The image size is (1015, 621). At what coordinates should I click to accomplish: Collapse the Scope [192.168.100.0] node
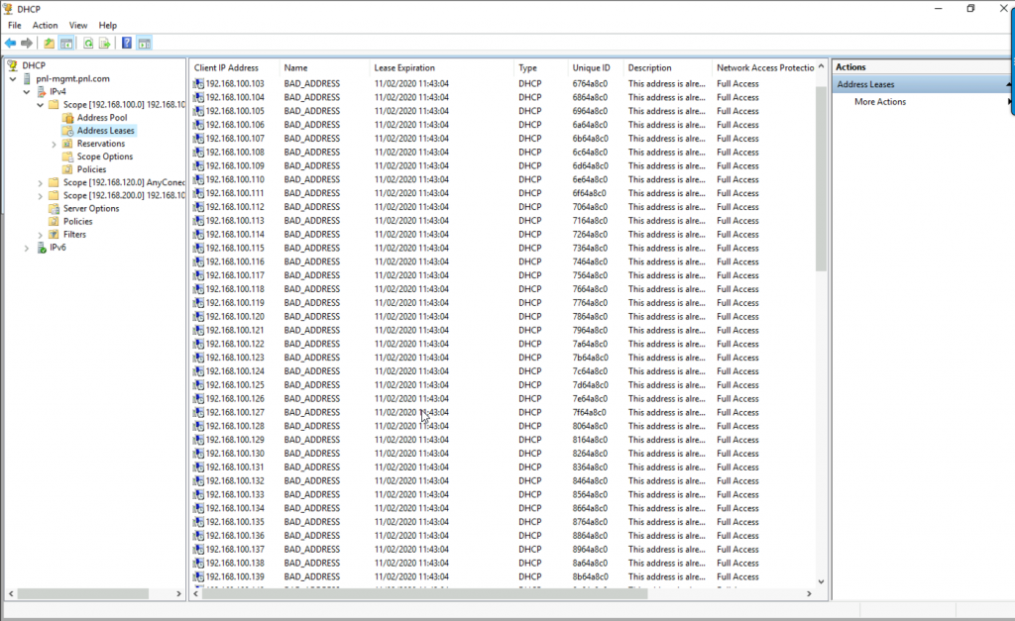(39, 104)
